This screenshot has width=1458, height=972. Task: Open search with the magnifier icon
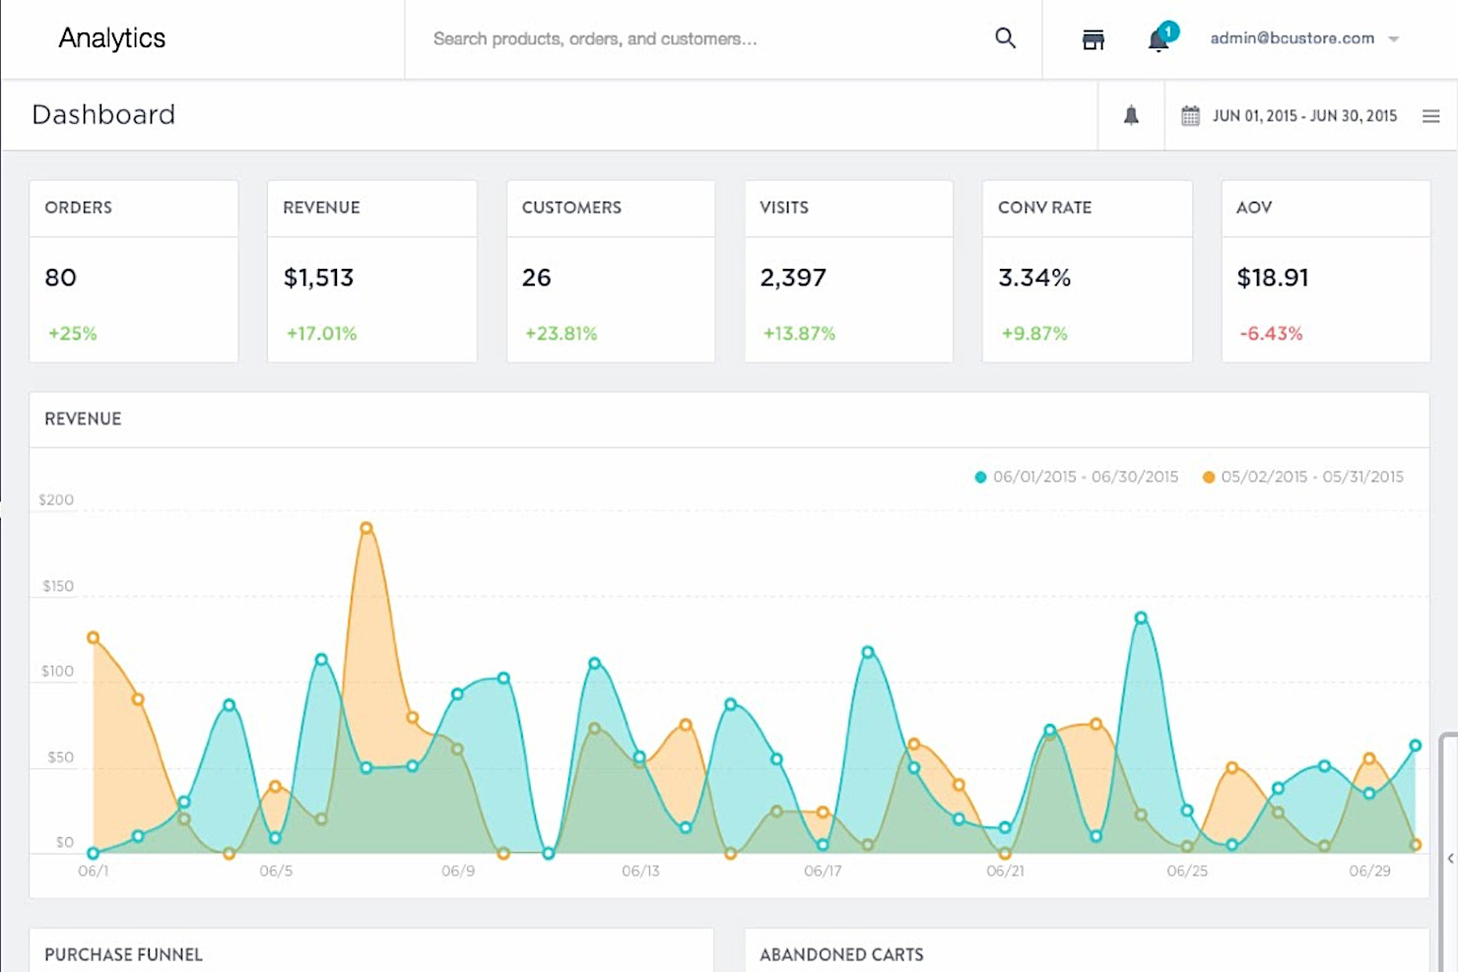point(1005,37)
